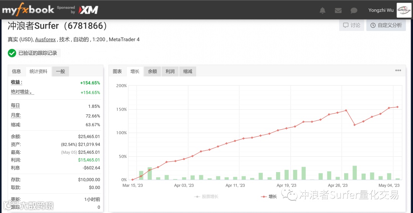Image resolution: width=413 pixels, height=213 pixels.
Task: Go to the myfxbook home logo
Action: pyautogui.click(x=28, y=10)
